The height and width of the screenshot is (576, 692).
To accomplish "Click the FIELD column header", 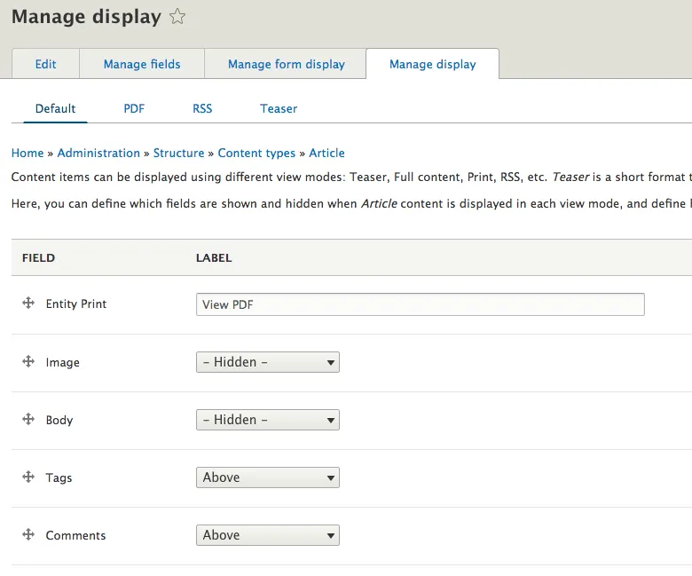I will (x=38, y=257).
